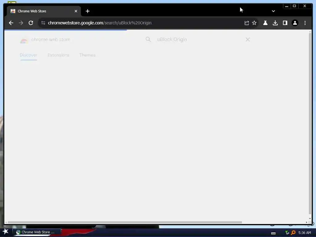Click the vertical scrollbar

pyautogui.click(x=310, y=123)
